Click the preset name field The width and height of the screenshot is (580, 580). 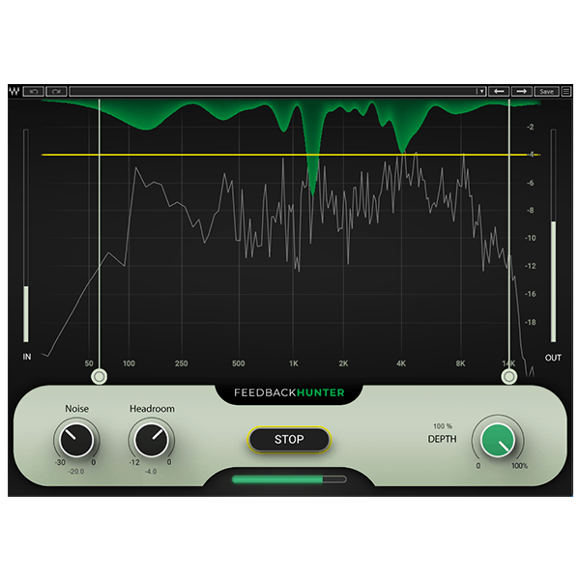(x=271, y=91)
